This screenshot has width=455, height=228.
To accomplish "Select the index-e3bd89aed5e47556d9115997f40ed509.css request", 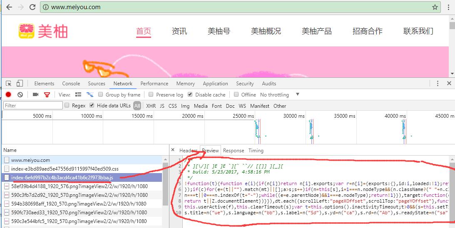I will [65, 169].
